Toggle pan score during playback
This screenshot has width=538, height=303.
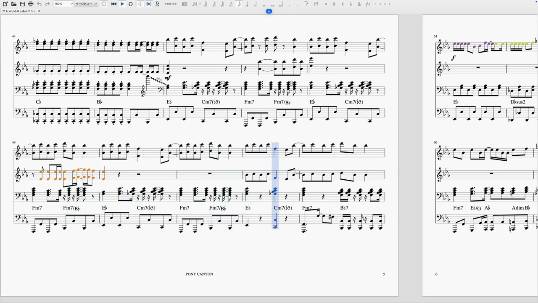[x=148, y=4]
